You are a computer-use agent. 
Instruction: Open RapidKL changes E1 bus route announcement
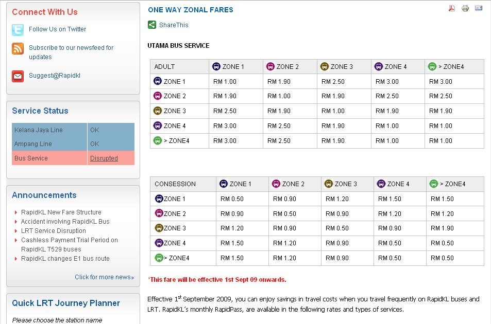65,259
